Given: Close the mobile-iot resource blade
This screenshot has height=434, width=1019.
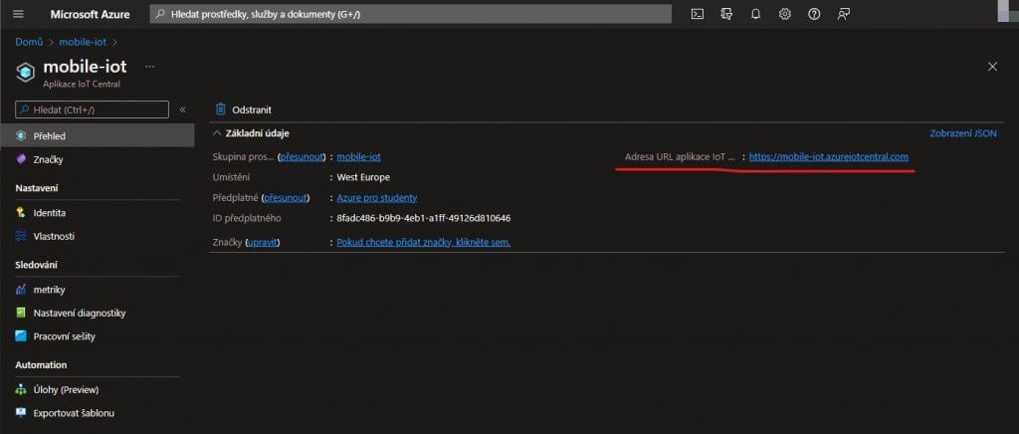Looking at the screenshot, I should pos(992,67).
